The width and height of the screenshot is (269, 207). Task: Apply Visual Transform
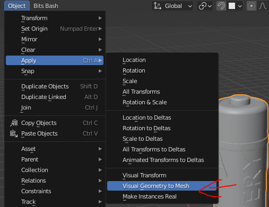coord(162,175)
